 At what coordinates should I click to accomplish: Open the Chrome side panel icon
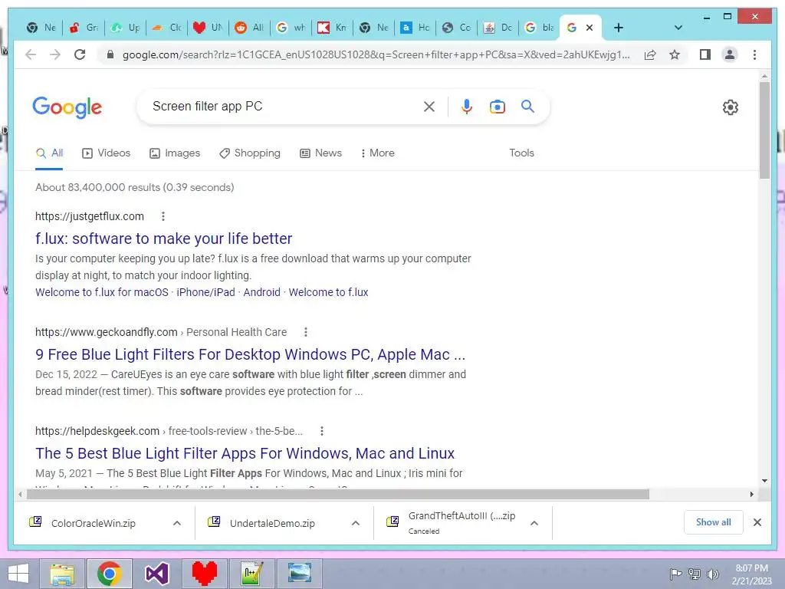705,54
